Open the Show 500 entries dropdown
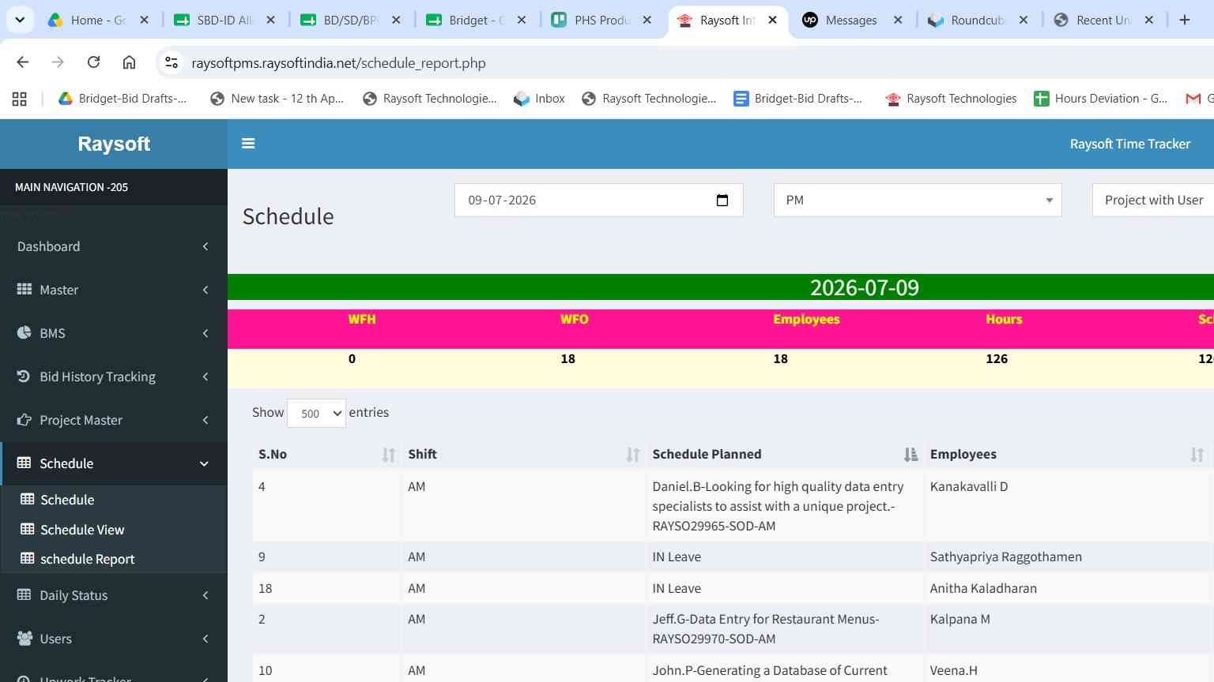Image resolution: width=1214 pixels, height=682 pixels. coord(316,413)
